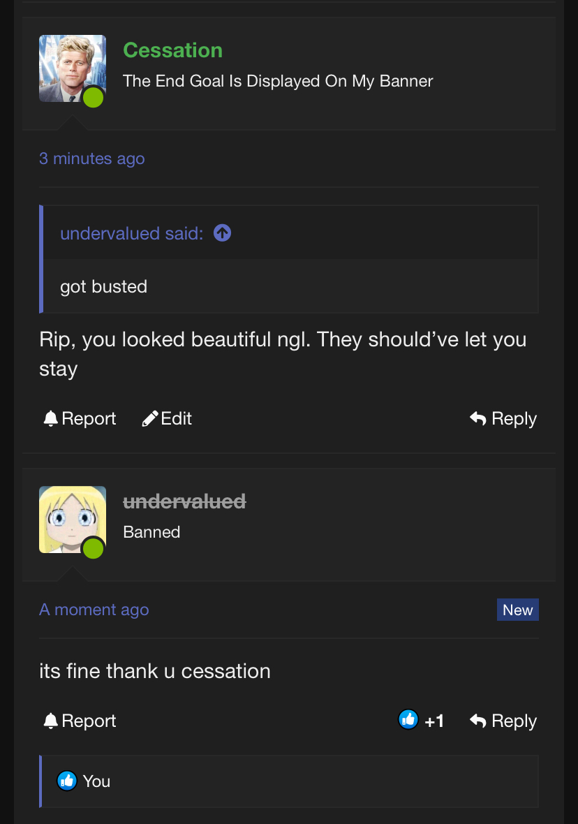
Task: Open Cessation's profile via username link
Action: [172, 50]
